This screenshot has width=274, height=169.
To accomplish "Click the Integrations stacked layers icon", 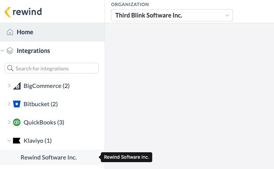I will click(x=10, y=51).
